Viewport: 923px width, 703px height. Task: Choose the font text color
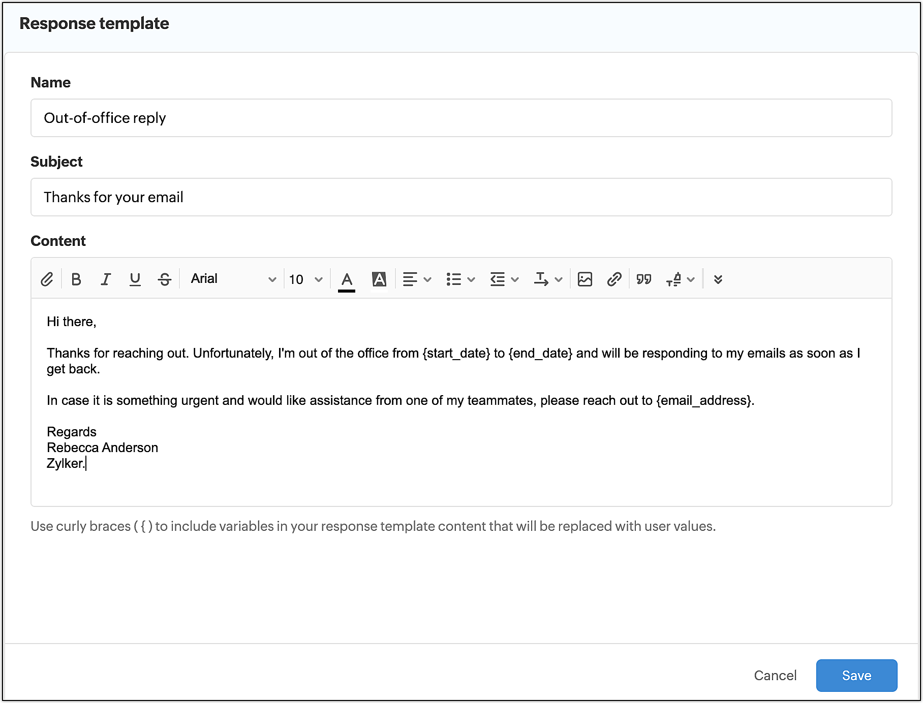pos(347,279)
